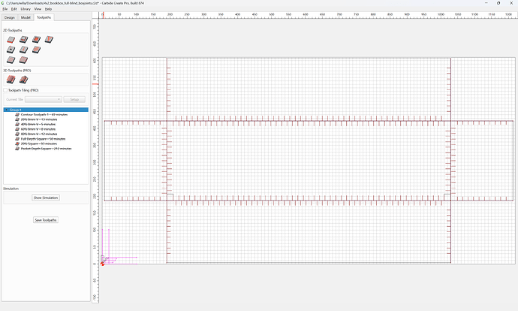Create a 3D Rough toolpath

(11, 80)
